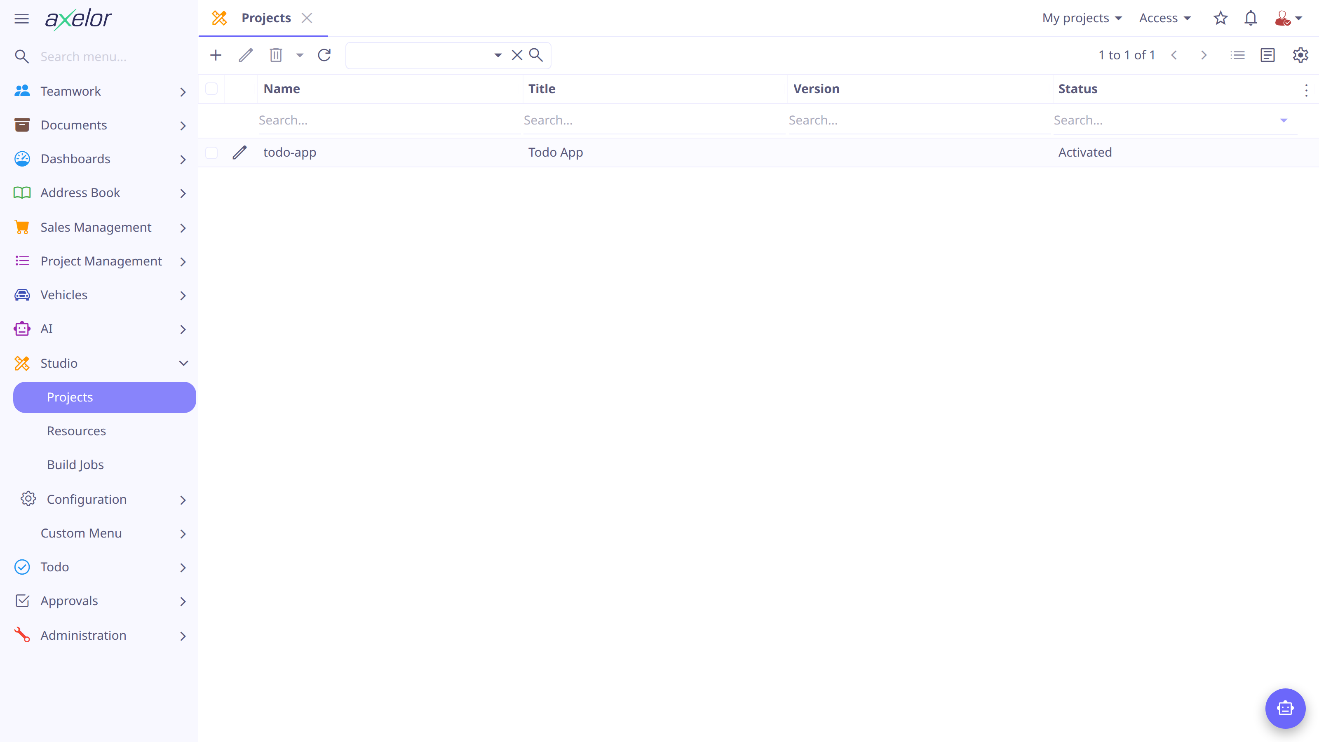This screenshot has width=1319, height=742.
Task: Open the AI assistant chat button
Action: pyautogui.click(x=1285, y=708)
